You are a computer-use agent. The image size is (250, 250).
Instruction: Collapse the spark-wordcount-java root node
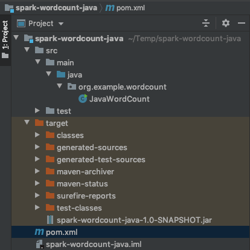point(16,38)
